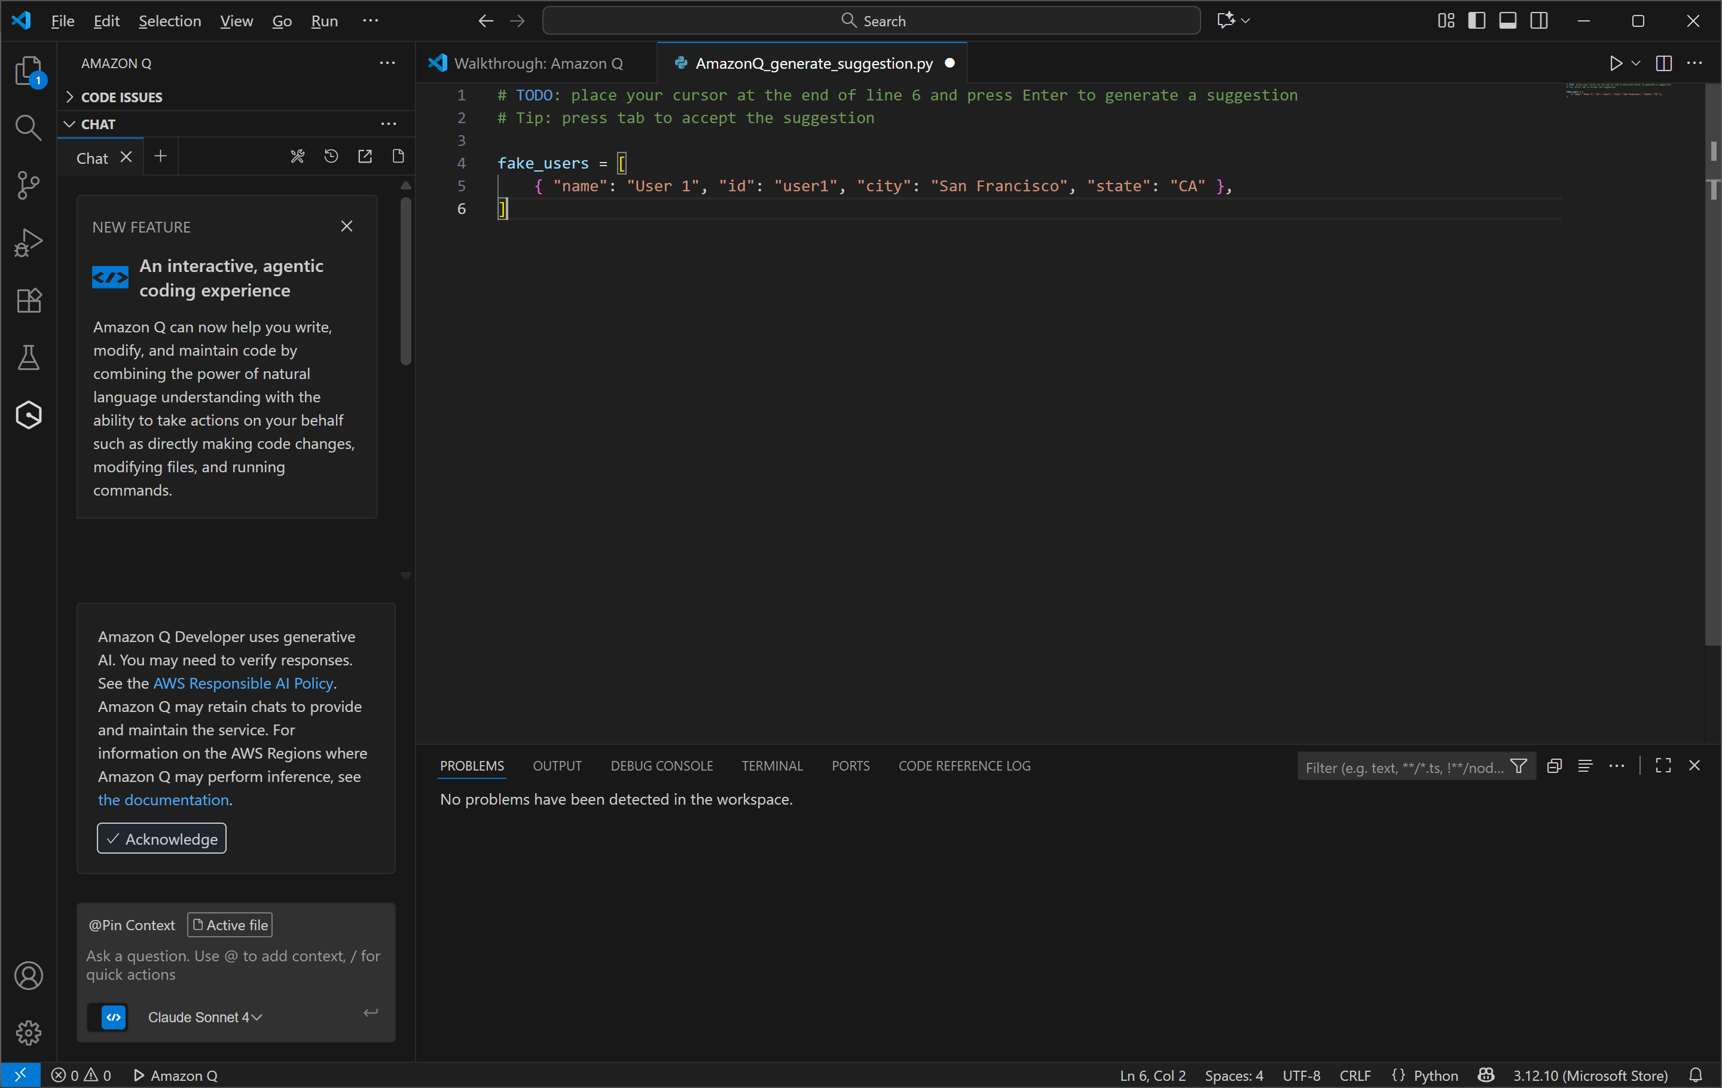Select Python language mode in status bar

click(1435, 1075)
